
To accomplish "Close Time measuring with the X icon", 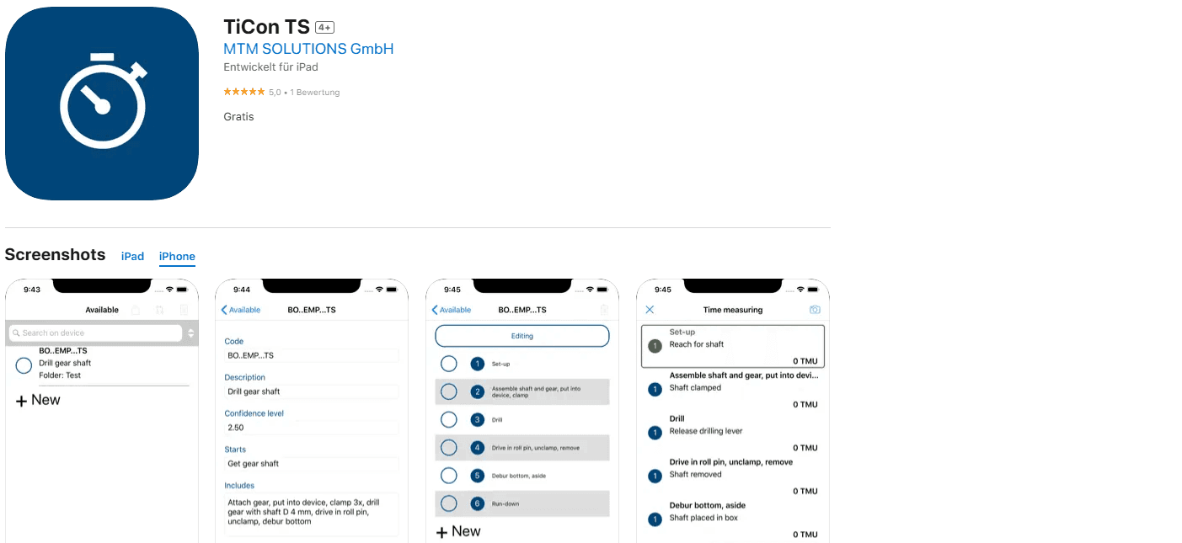I will point(650,310).
